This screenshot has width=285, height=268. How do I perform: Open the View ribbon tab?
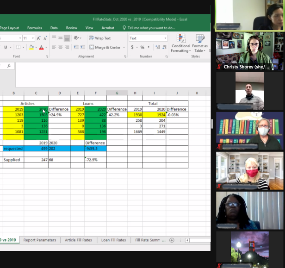coord(89,28)
